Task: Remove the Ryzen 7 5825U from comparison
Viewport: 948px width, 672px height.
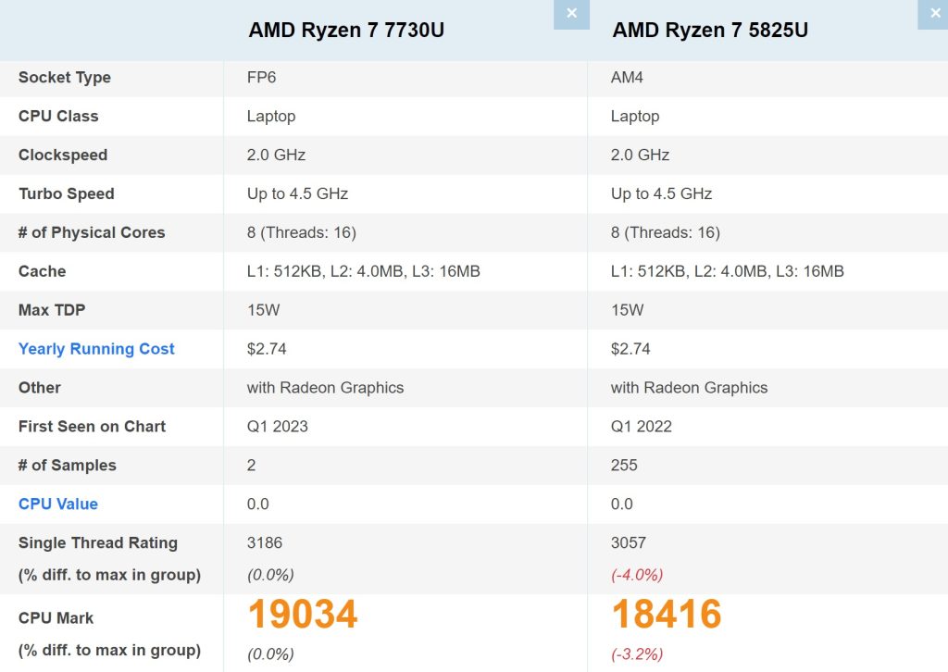Action: 934,14
